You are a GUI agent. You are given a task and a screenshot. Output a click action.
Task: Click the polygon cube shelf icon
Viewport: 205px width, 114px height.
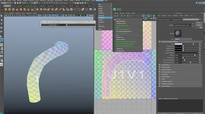[x=10, y=9]
